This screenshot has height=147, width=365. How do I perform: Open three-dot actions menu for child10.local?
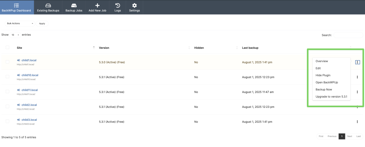pos(357,77)
